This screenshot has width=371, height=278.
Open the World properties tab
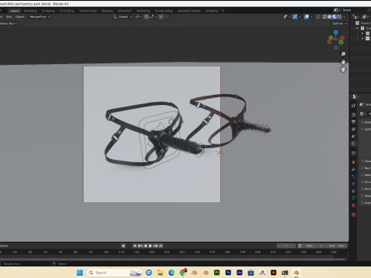[353, 144]
